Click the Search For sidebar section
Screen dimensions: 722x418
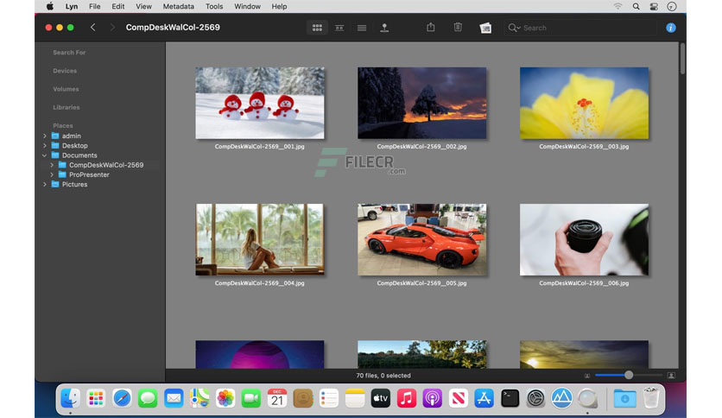(69, 53)
